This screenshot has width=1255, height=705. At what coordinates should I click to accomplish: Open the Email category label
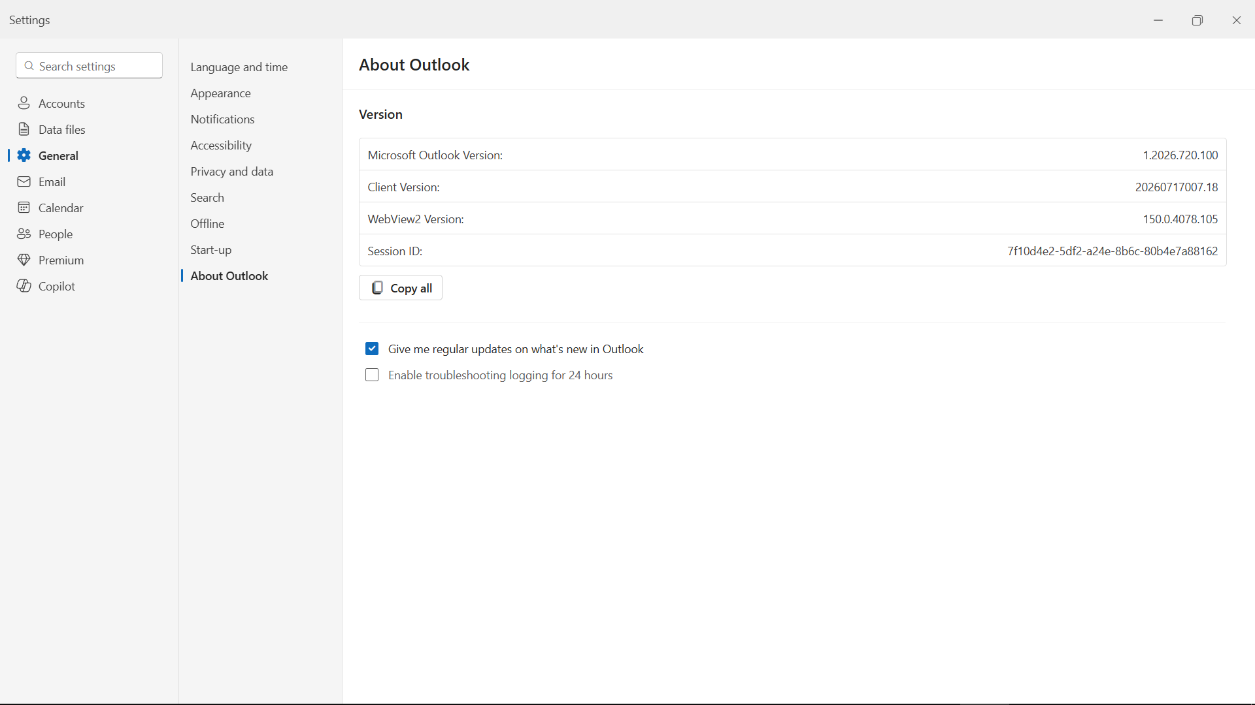[52, 181]
